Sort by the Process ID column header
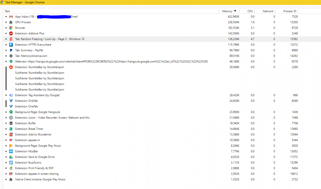This screenshot has width=321, height=189. pos(290,11)
